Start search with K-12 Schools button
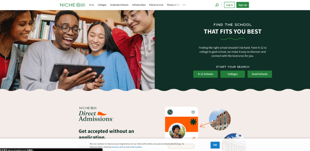Viewport: 310px width, 151px height. [x=206, y=74]
